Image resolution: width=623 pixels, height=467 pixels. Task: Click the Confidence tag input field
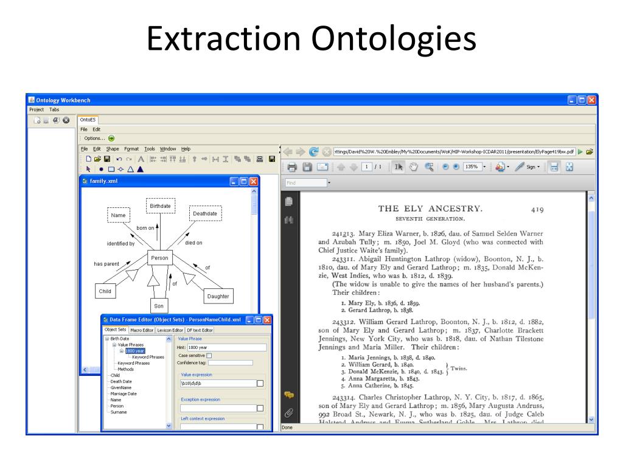point(231,362)
